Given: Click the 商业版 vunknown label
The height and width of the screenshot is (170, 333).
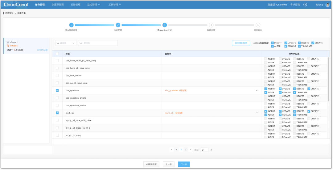Looking at the screenshot, I should click(x=277, y=5).
